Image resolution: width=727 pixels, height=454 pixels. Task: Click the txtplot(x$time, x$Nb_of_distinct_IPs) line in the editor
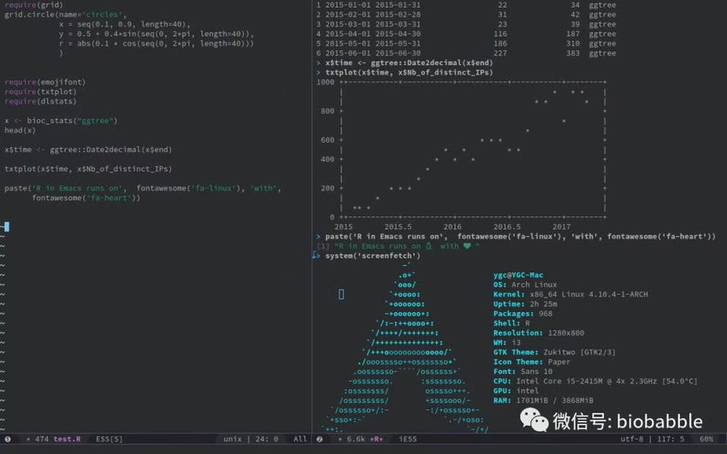[x=87, y=168]
